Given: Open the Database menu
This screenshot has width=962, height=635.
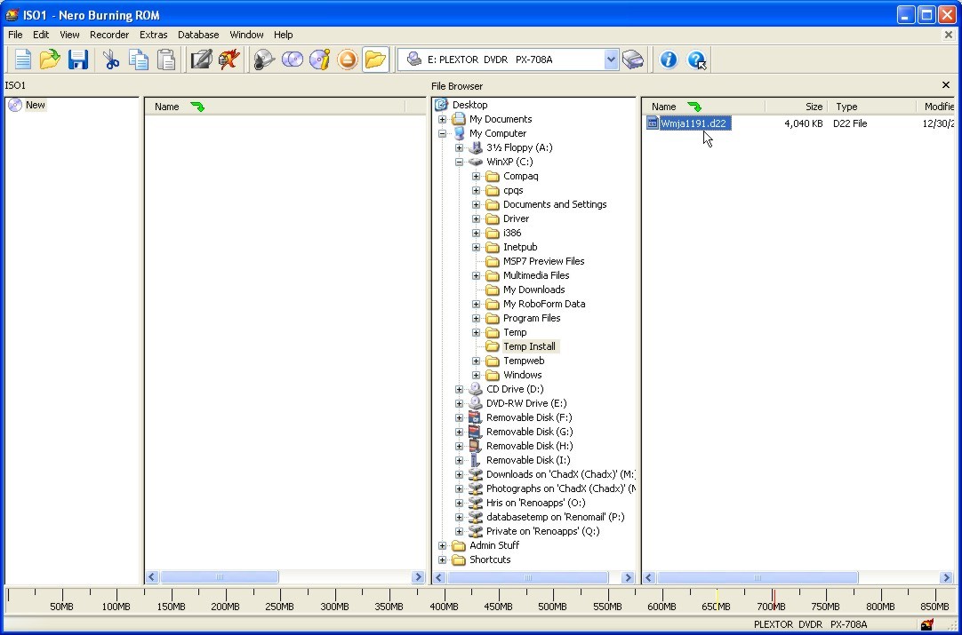Looking at the screenshot, I should point(198,35).
